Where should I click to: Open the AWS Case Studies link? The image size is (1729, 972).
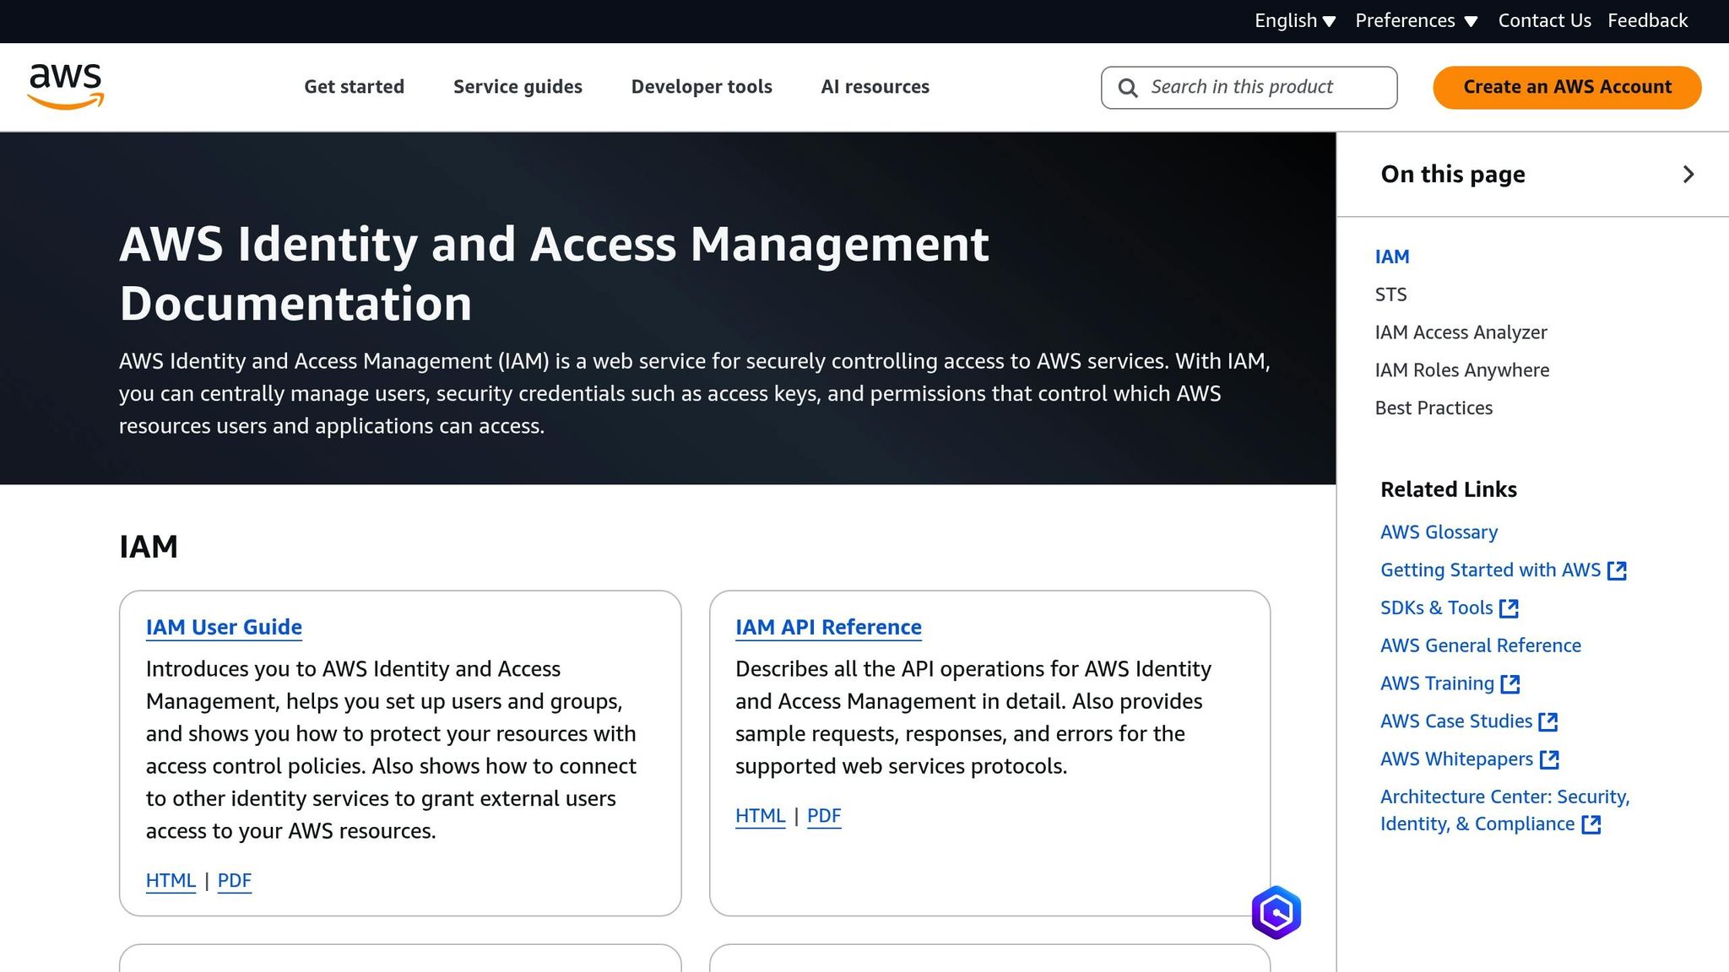(1455, 722)
